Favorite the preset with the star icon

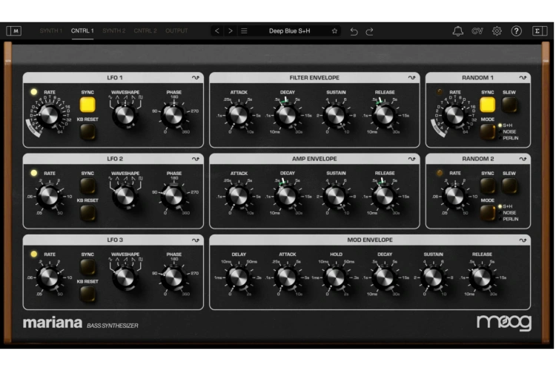[x=334, y=31]
